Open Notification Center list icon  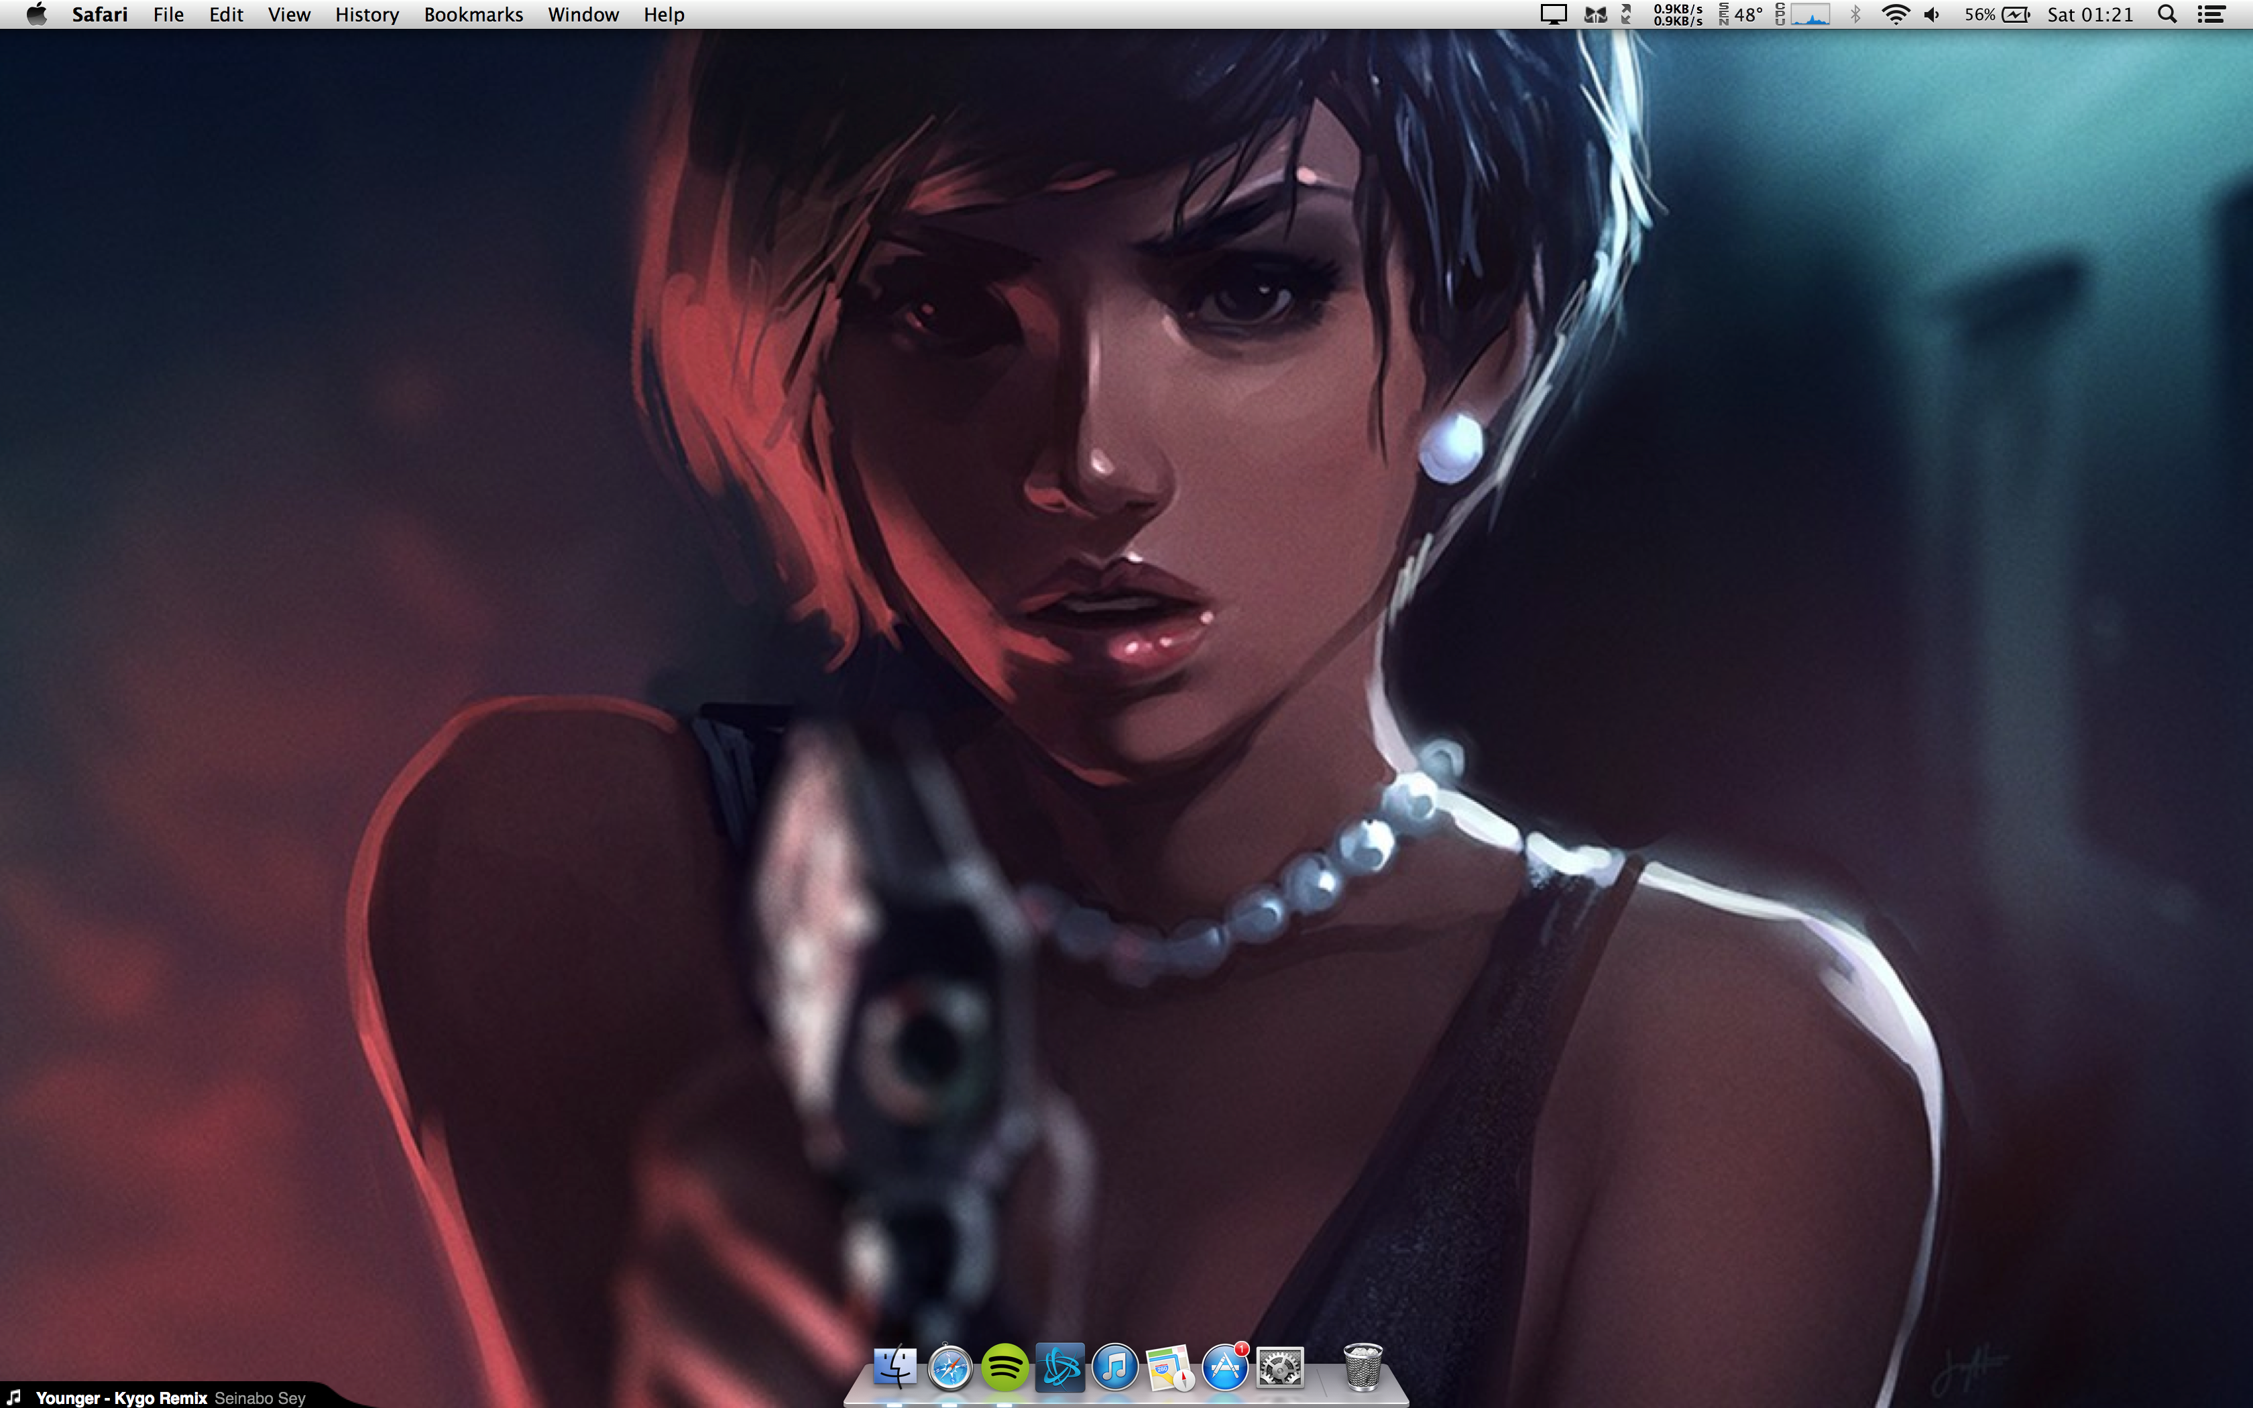click(2212, 15)
